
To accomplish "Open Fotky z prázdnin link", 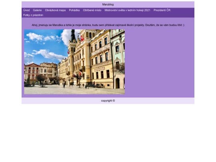I will (x=33, y=15).
